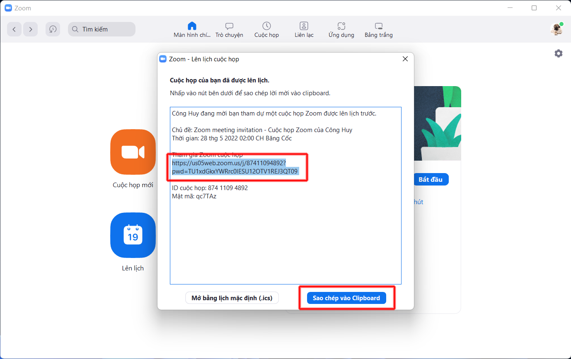Open the Ứng dụng apps icon

341,29
